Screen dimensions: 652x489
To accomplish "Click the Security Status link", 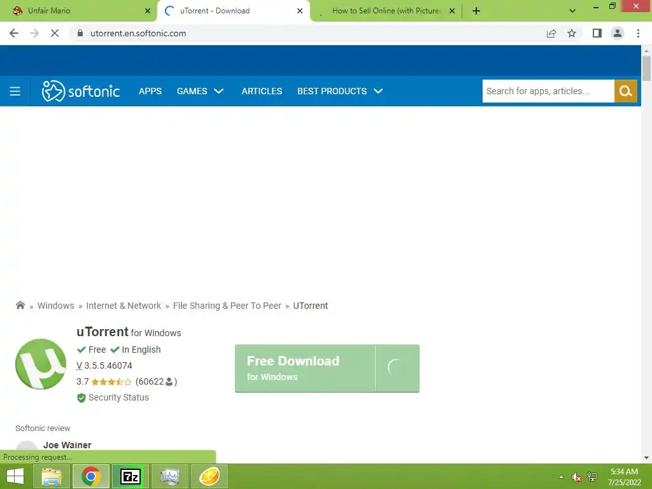I will tap(118, 397).
